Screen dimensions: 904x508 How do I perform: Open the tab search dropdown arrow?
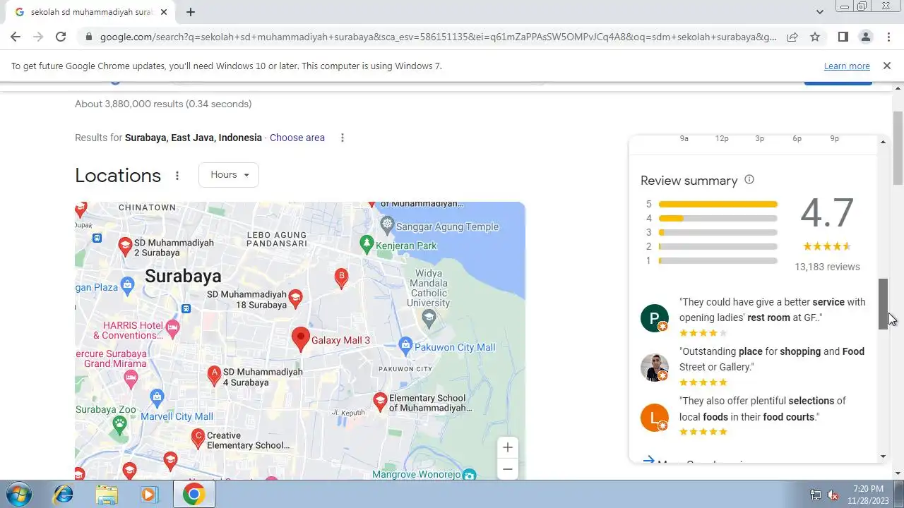819,11
